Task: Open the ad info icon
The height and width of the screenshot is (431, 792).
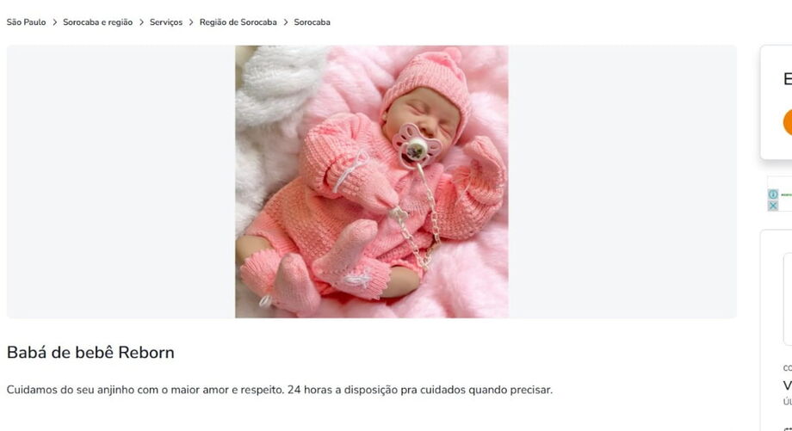Action: tap(773, 194)
